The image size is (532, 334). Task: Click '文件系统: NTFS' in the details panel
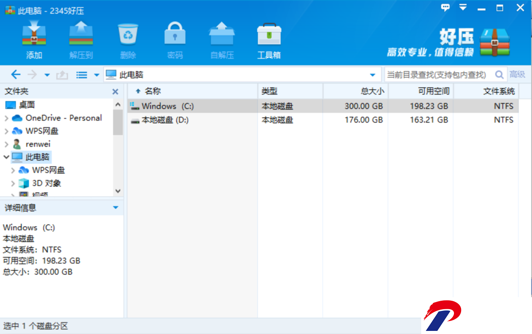[x=32, y=250]
